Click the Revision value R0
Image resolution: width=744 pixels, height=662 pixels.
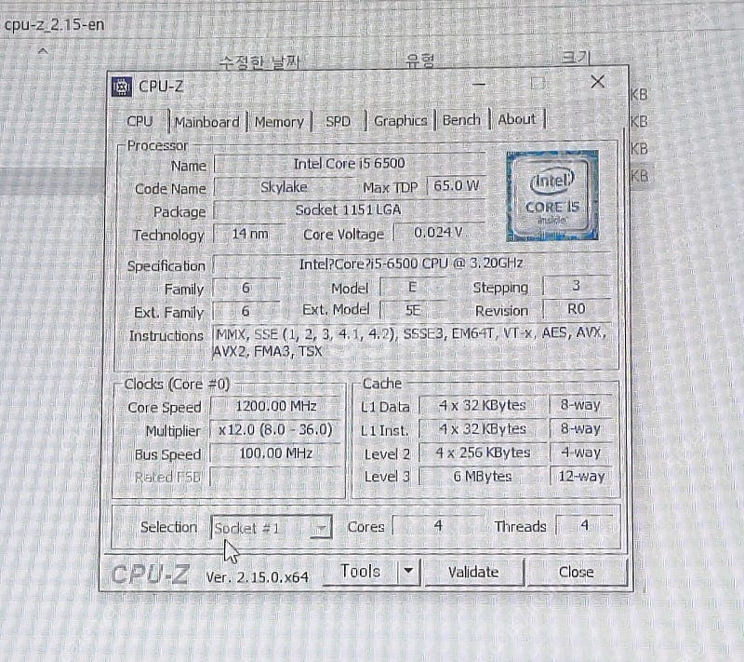[577, 309]
